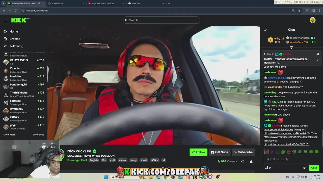Open the Discord invite link in chat
This screenshot has height=181, width=323.
click(x=286, y=144)
